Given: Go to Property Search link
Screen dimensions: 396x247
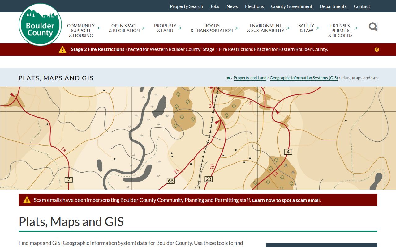Looking at the screenshot, I should click(x=186, y=6).
